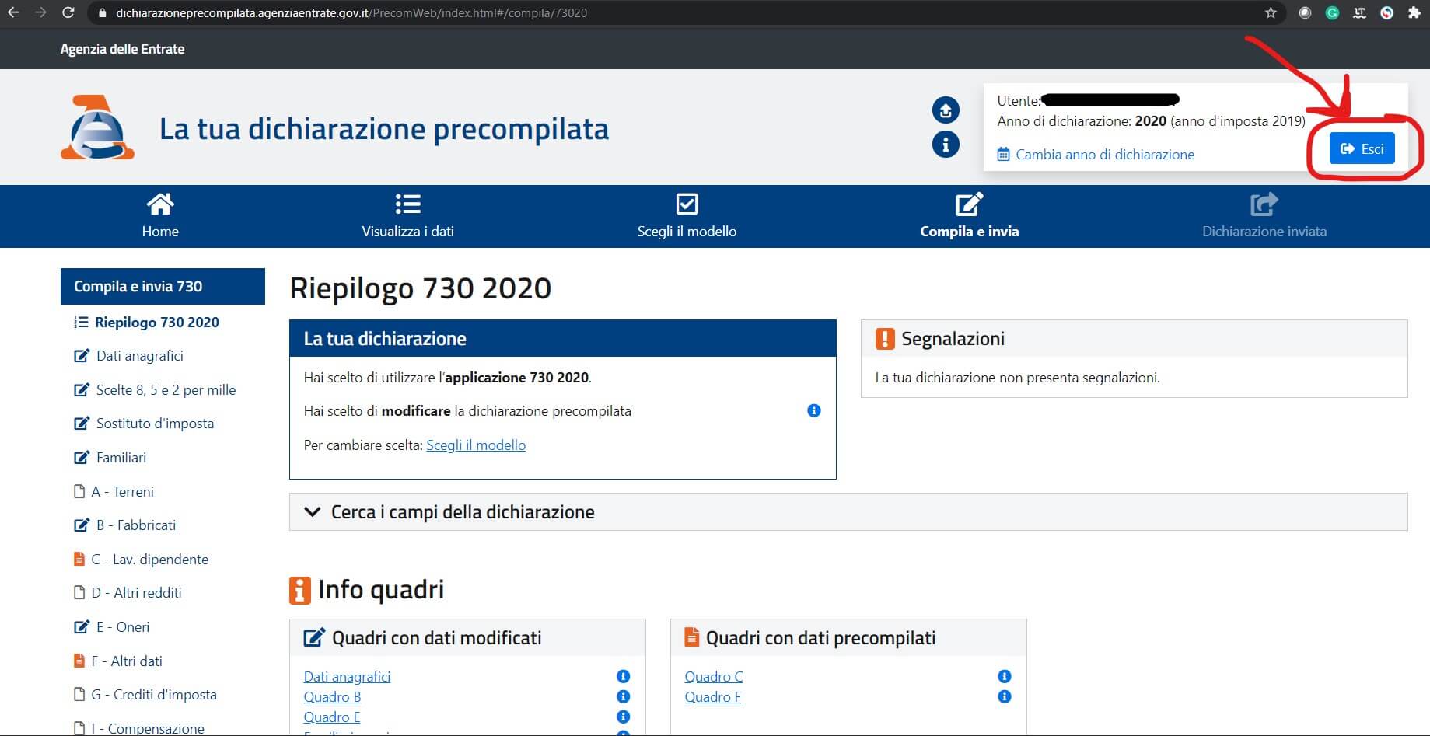
Task: Click the Agenzia delle Entrate logo
Action: tap(97, 128)
